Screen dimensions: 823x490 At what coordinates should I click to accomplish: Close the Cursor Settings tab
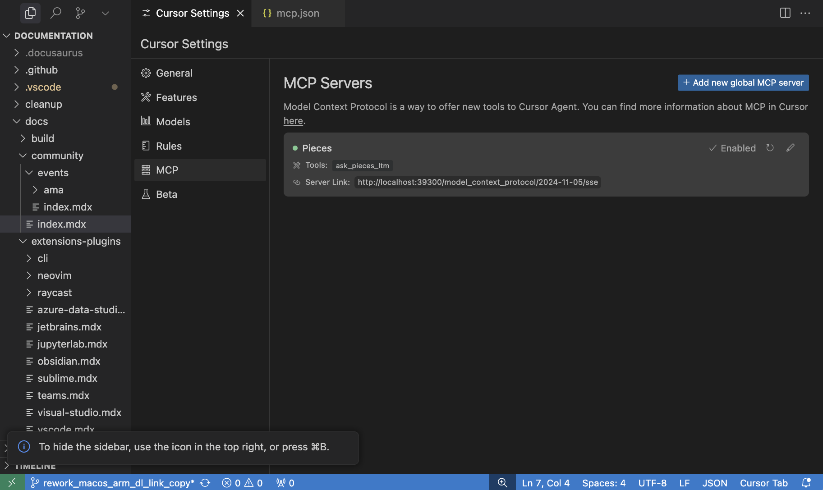click(x=240, y=13)
